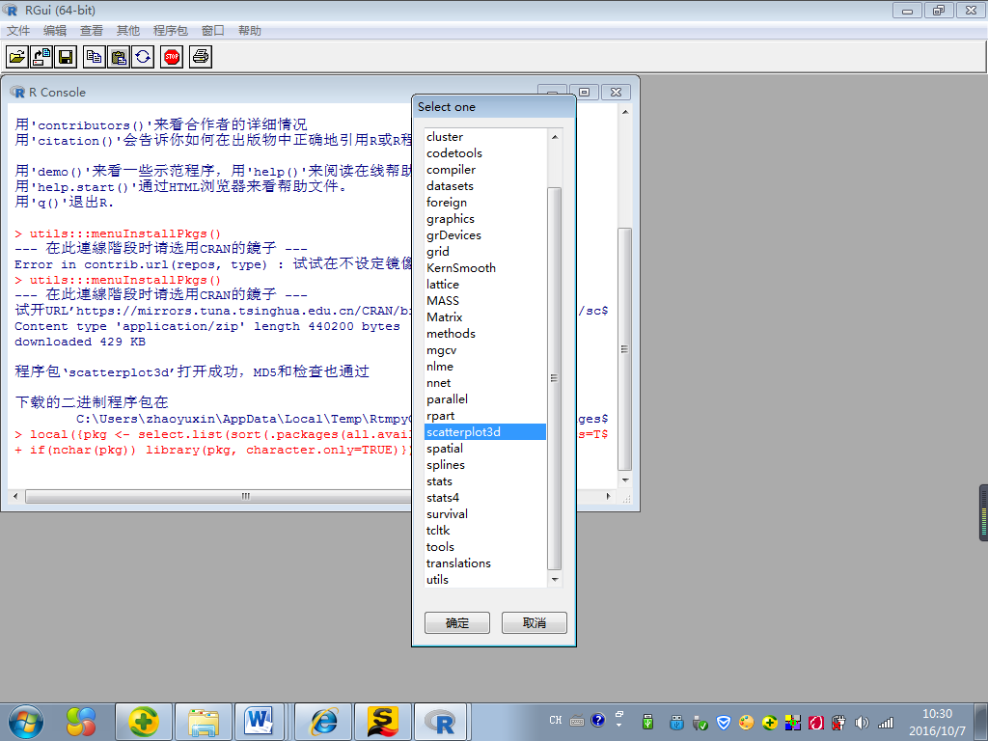Open the 窗口 menu
Image resolution: width=988 pixels, height=741 pixels.
(x=213, y=30)
